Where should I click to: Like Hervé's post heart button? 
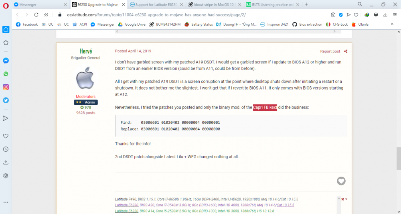tap(341, 181)
